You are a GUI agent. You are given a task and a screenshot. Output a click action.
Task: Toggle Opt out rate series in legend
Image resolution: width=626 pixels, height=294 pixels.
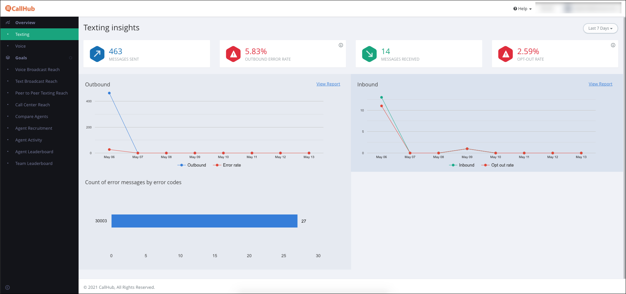click(498, 165)
